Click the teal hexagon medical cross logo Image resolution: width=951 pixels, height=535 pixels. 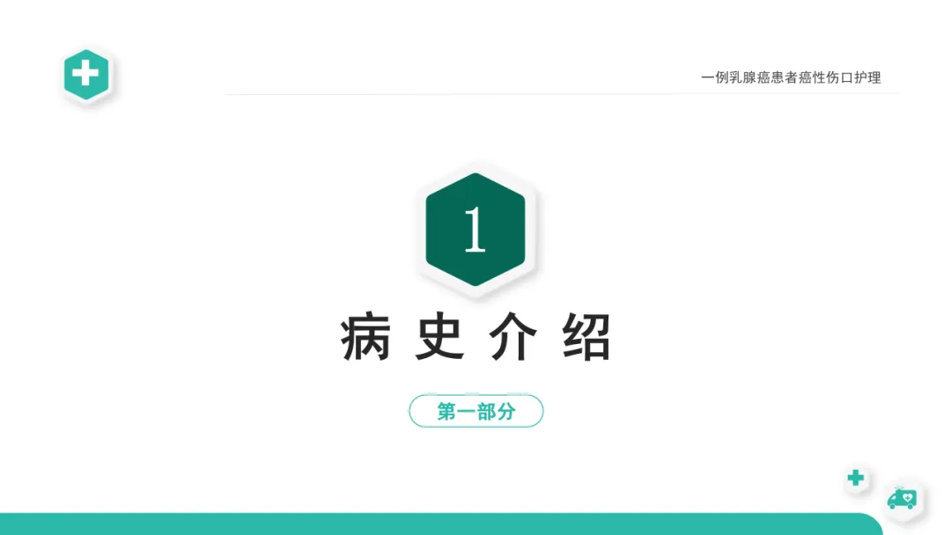coord(86,75)
